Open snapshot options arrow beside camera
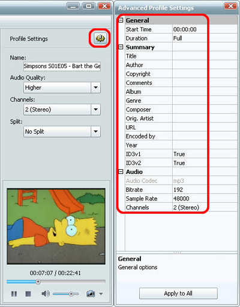 [x=101, y=294]
